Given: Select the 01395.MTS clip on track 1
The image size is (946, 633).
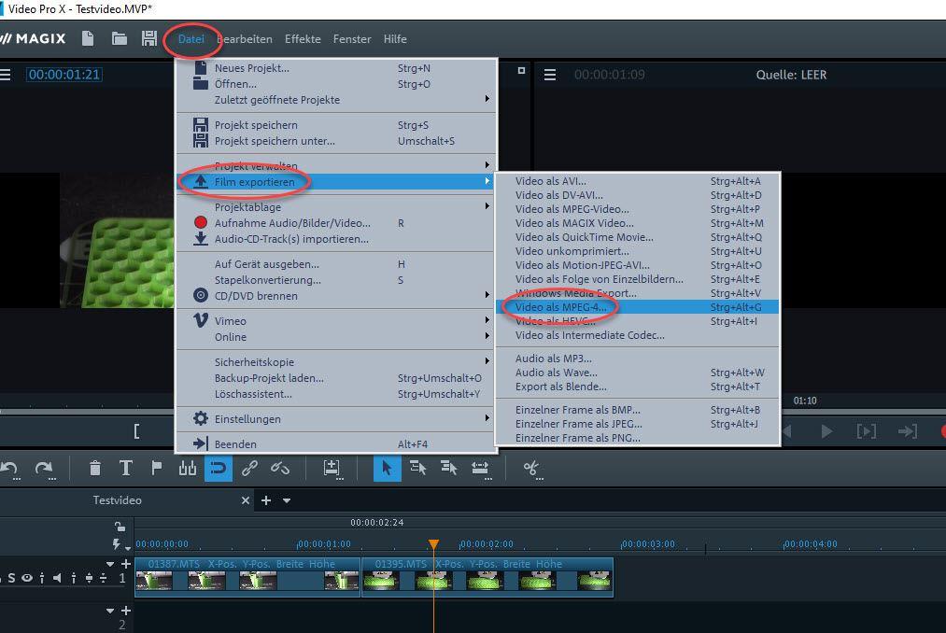Looking at the screenshot, I should pos(487,578).
